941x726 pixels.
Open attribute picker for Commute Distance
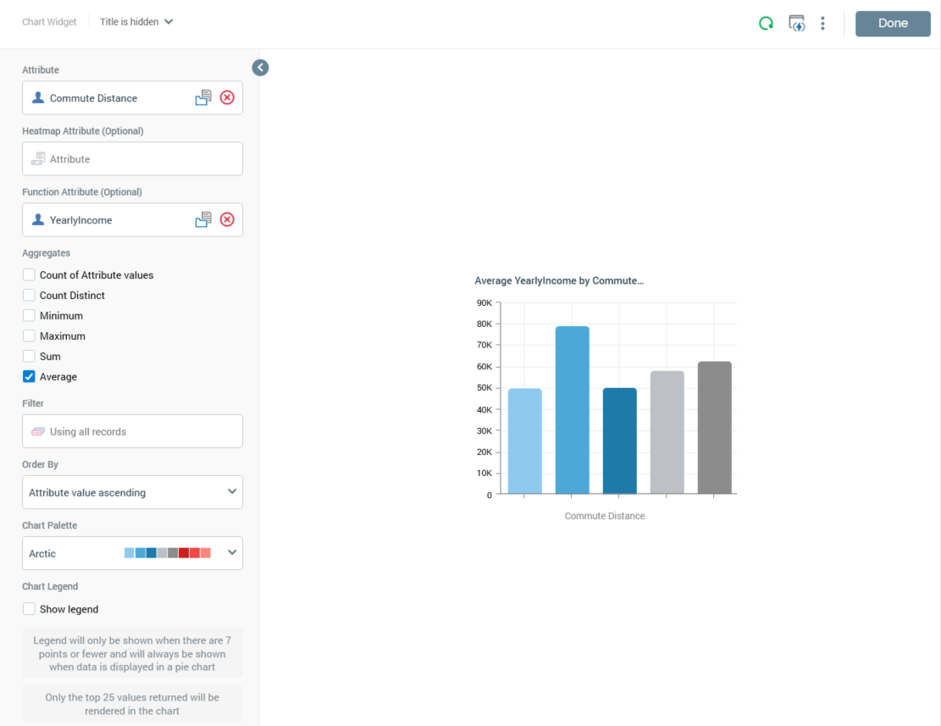[x=203, y=98]
